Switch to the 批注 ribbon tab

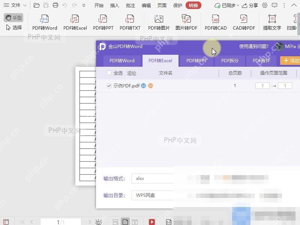click(130, 5)
